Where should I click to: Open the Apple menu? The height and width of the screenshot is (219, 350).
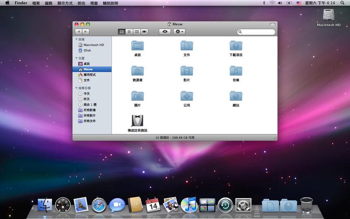coord(7,3)
